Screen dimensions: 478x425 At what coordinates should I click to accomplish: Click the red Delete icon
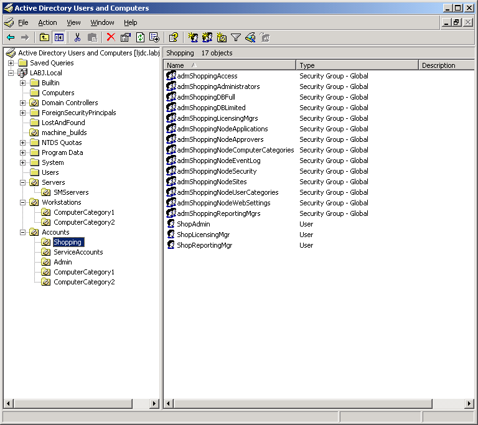point(111,37)
